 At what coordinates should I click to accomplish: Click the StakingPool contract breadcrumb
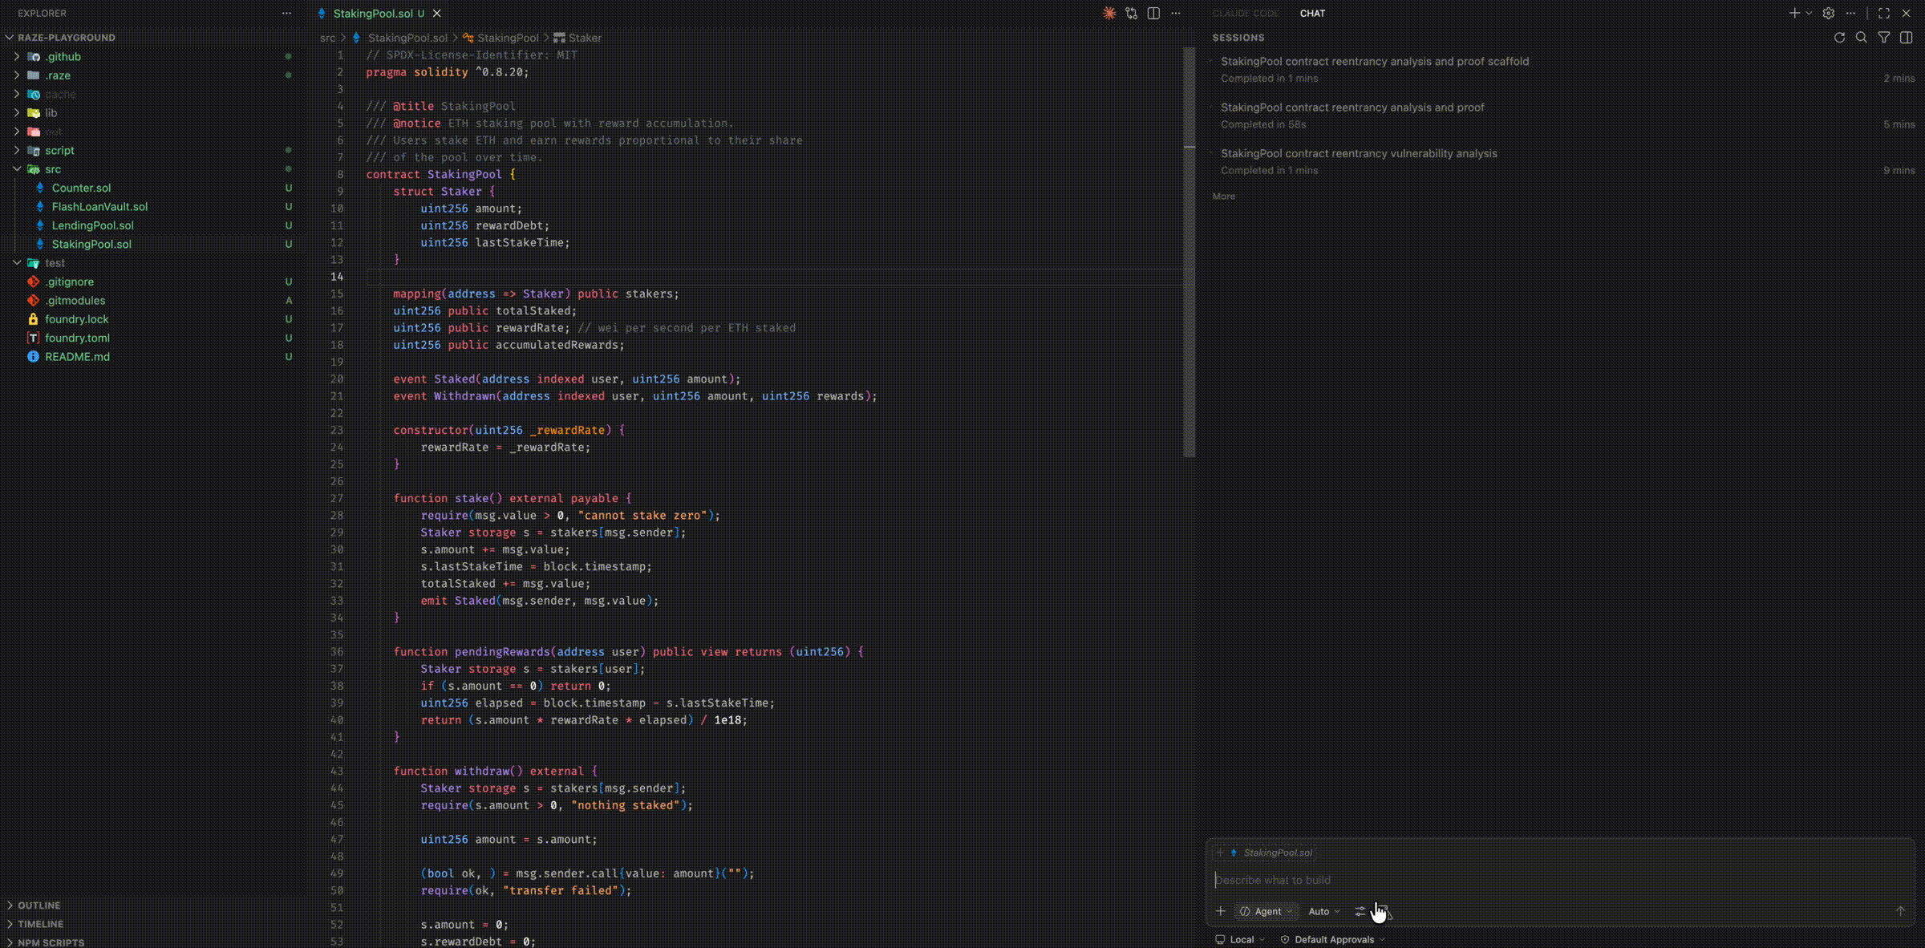tap(500, 38)
